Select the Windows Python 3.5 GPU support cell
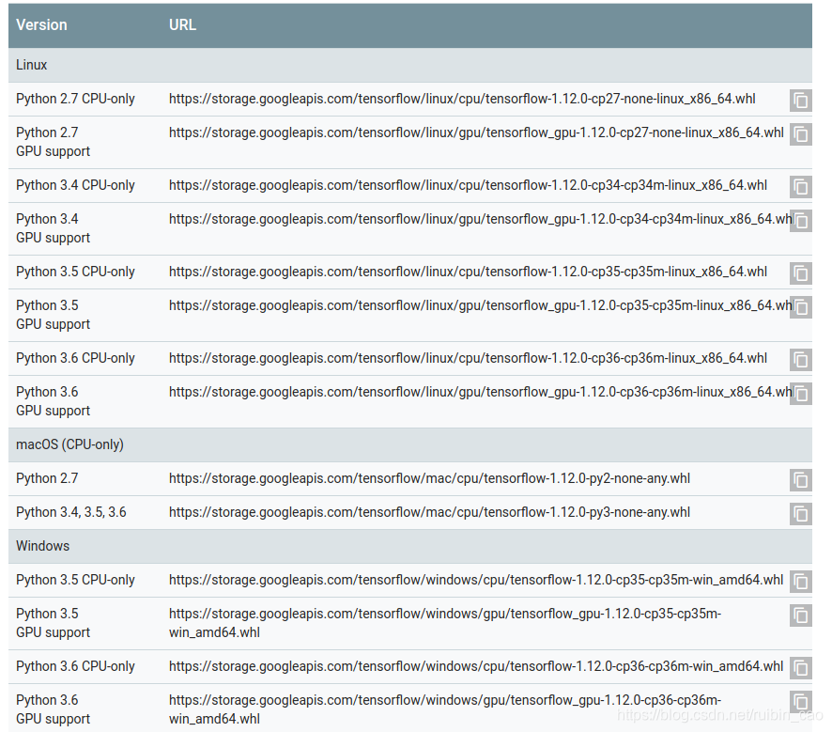This screenshot has height=732, width=832. pyautogui.click(x=54, y=623)
